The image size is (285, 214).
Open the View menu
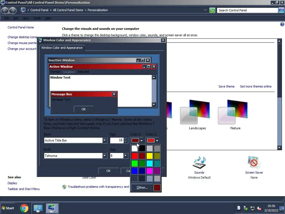[x=26, y=18]
